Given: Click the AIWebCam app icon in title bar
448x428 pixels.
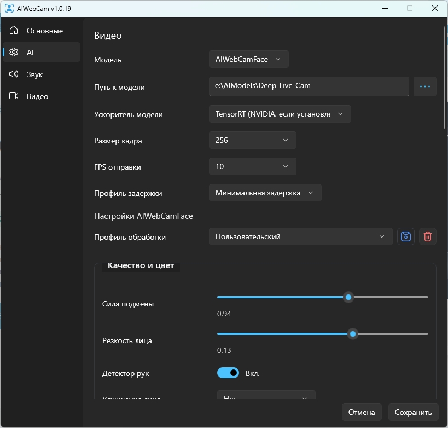Looking at the screenshot, I should (9, 8).
